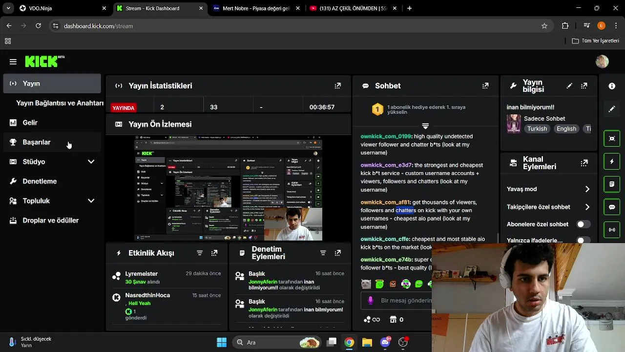Viewport: 625px width, 352px height.
Task: Open the Windows Start menu
Action: coord(221,342)
